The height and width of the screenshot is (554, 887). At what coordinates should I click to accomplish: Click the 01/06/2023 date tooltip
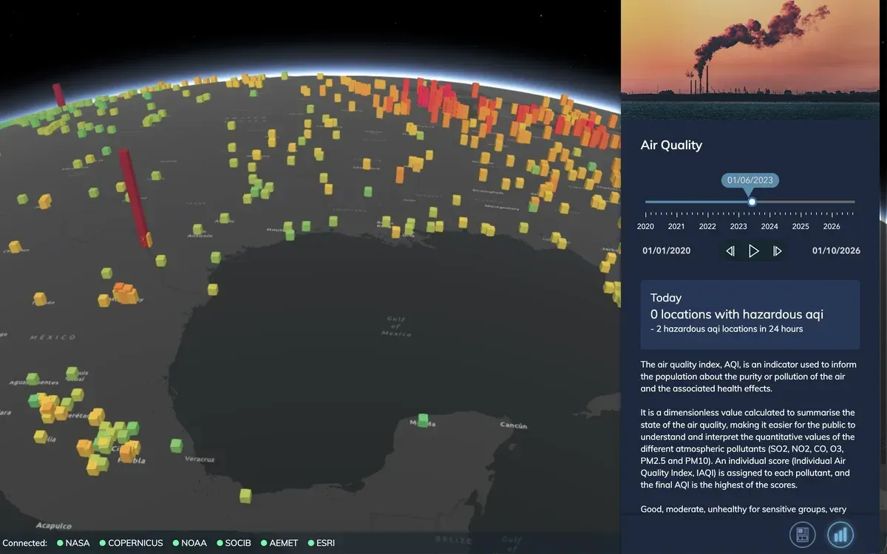click(x=752, y=180)
